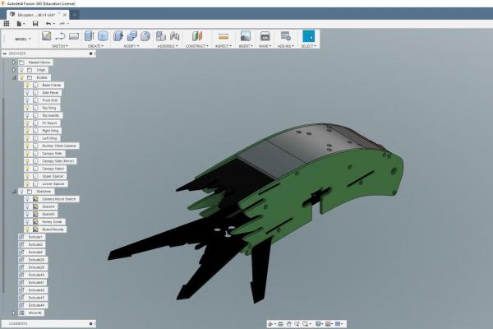Open the CONSTRUCT dropdown menu
Screen dimensions: 493x329
(197, 46)
